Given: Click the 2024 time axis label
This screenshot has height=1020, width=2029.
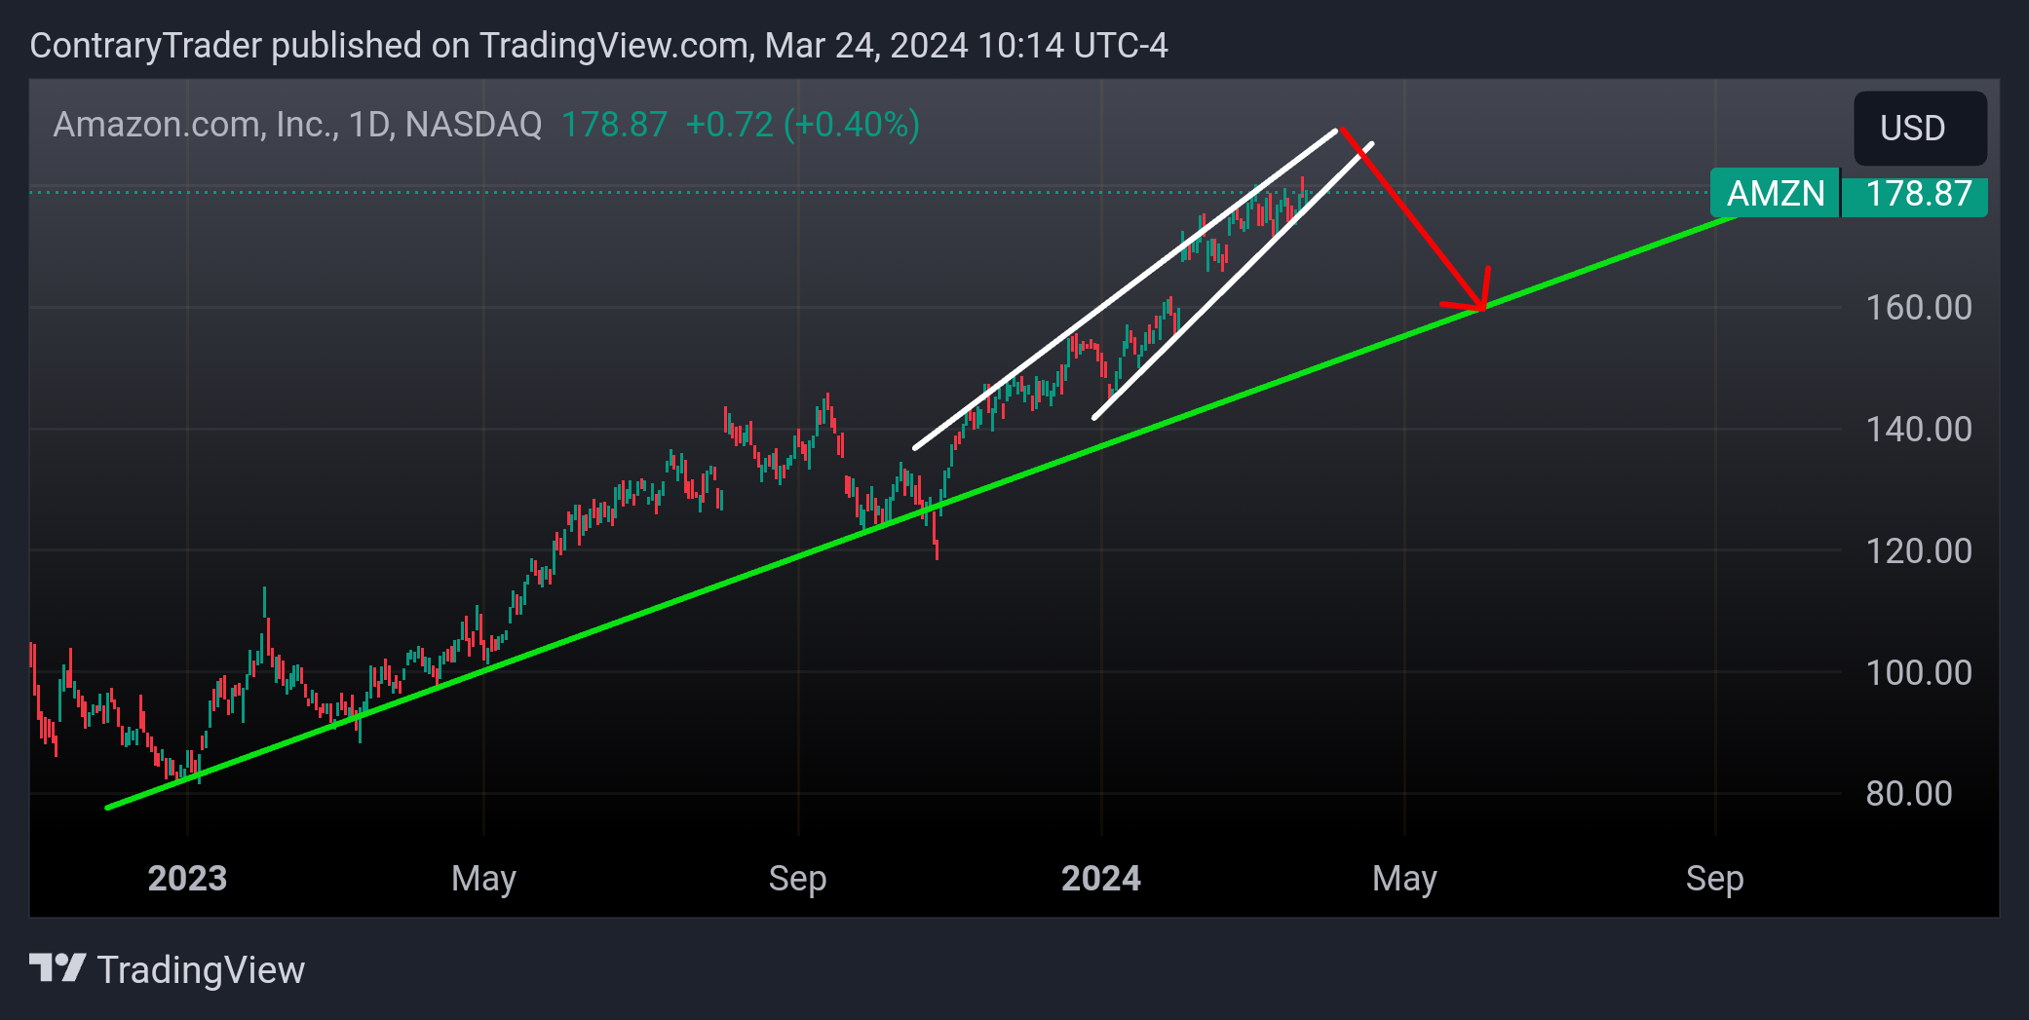Looking at the screenshot, I should pyautogui.click(x=1101, y=879).
